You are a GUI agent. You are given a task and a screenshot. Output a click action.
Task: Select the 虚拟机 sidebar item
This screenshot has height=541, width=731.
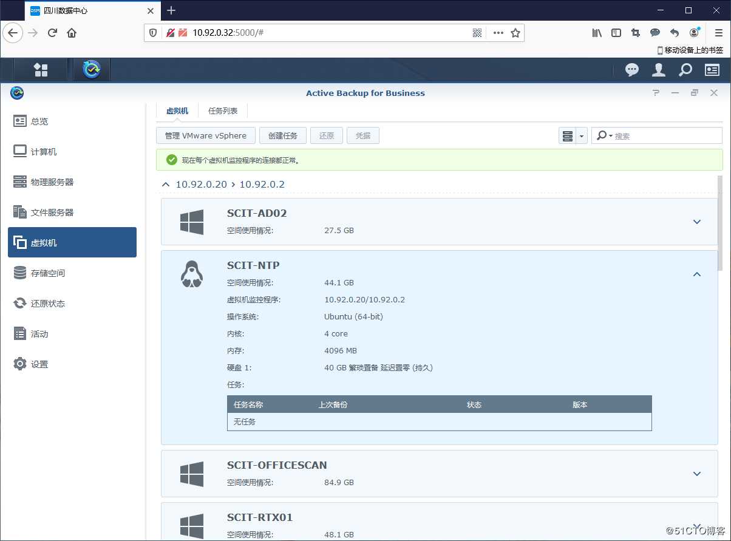(72, 242)
